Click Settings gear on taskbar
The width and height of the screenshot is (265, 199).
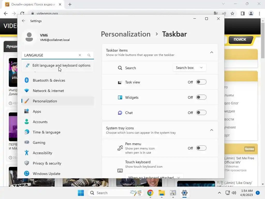pyautogui.click(x=184, y=193)
